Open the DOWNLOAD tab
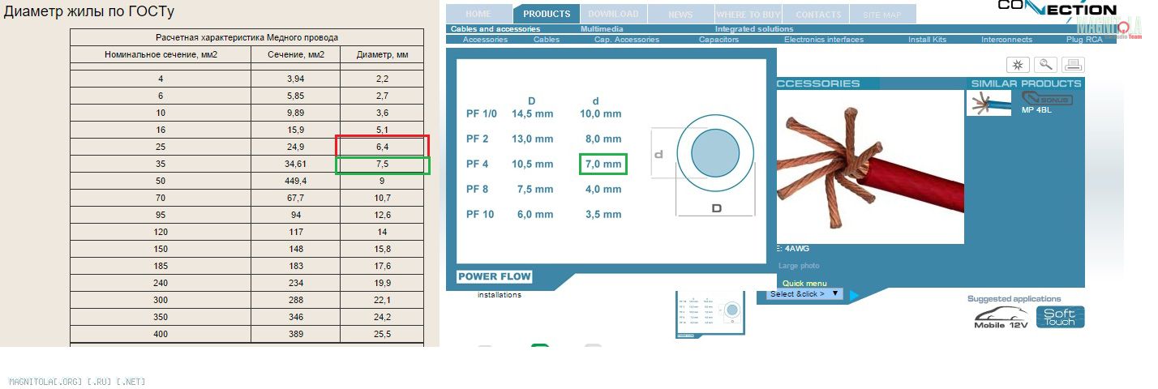This screenshot has height=389, width=1158. 613,14
